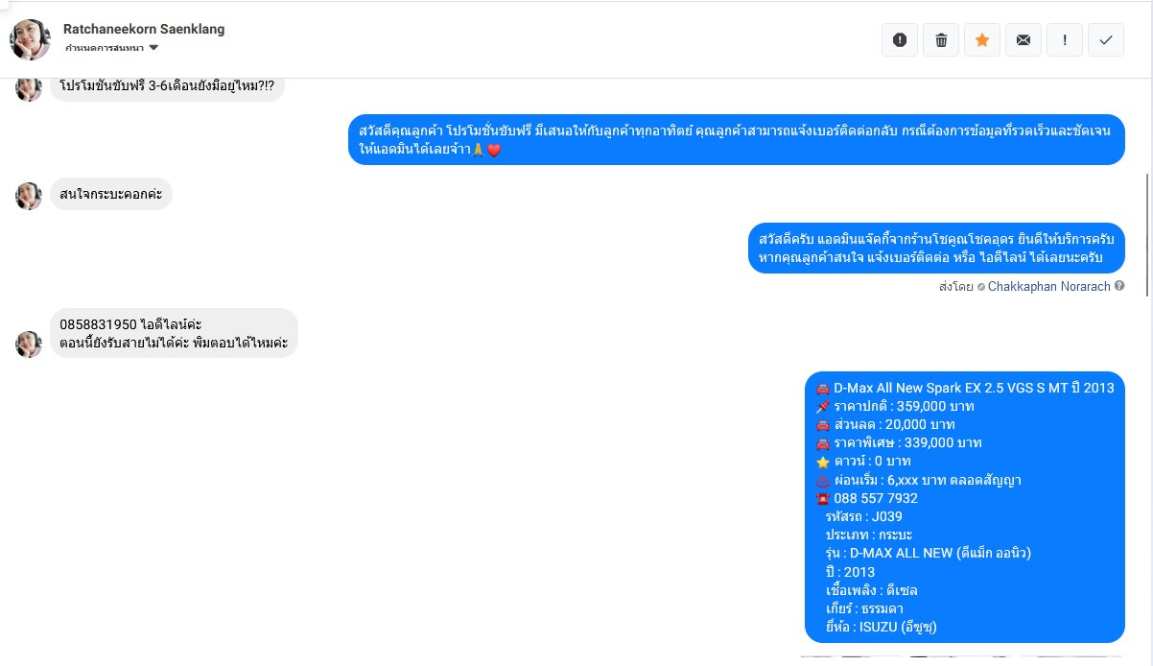Image resolution: width=1153 pixels, height=666 pixels.
Task: Open help question mark beside sender name
Action: tap(1119, 286)
